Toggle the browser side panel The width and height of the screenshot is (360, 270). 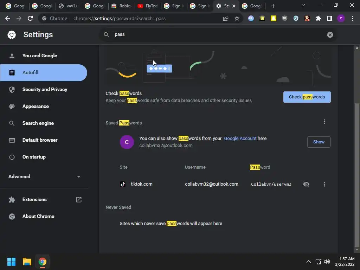pyautogui.click(x=329, y=18)
